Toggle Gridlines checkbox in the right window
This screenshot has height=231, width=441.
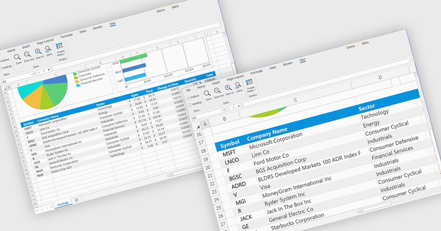click(x=189, y=98)
